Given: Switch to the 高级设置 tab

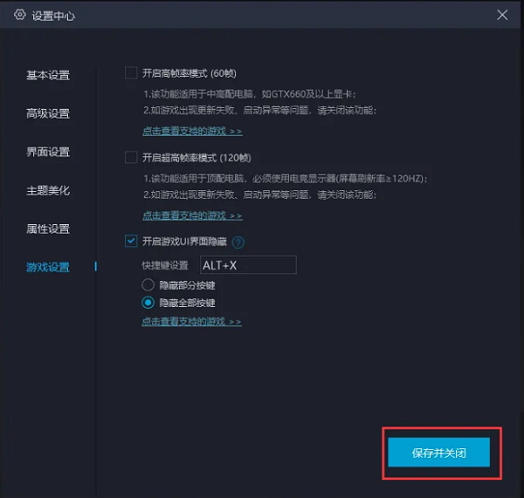Looking at the screenshot, I should 48,113.
